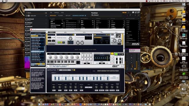Click the green play button in Transfuser transport
The height and width of the screenshot is (106, 189).
coord(116,54)
